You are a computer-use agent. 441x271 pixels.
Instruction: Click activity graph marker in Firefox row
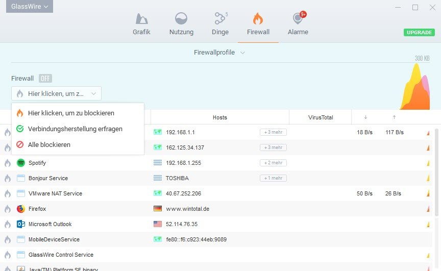428,209
